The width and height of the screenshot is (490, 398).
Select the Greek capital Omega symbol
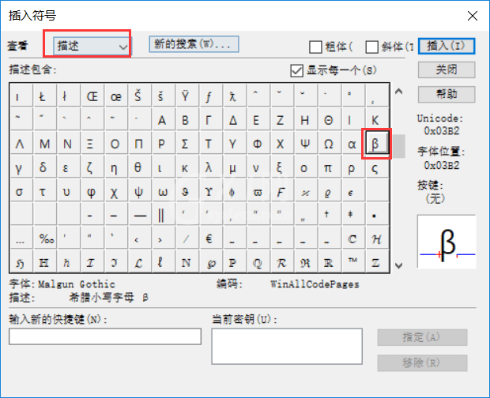[x=328, y=144]
